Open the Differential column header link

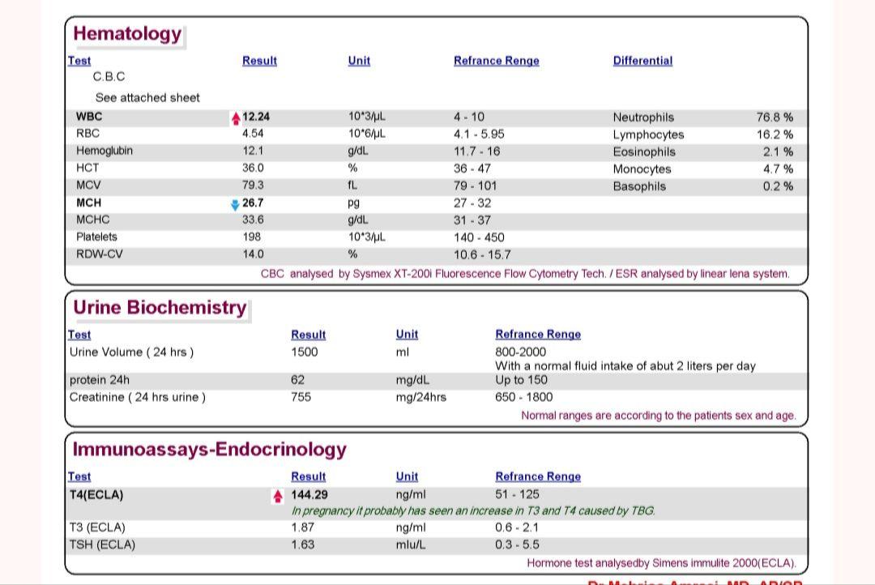pos(642,61)
